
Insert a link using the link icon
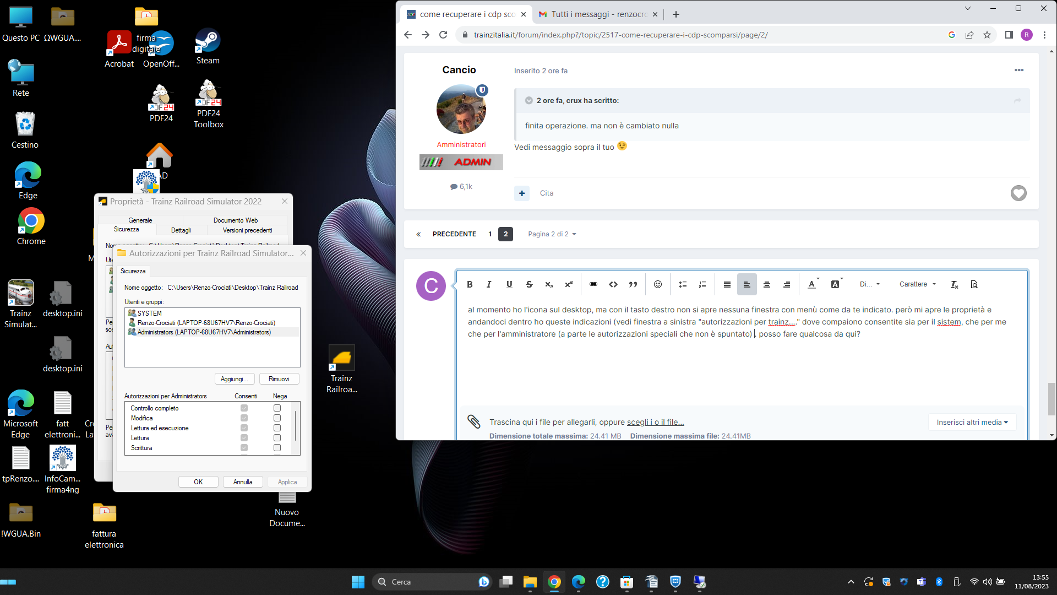tap(593, 284)
